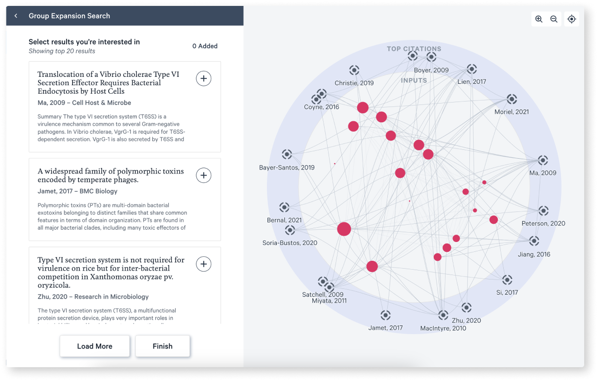Zoom into the citation graph
This screenshot has width=598, height=381.
(539, 19)
